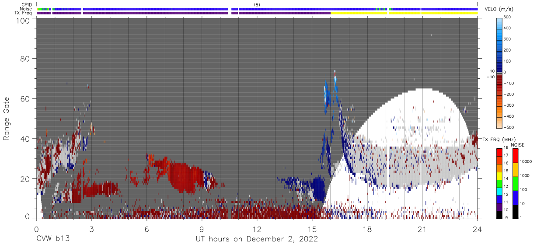The image size is (537, 248).
Task: Click the 'CPID' row label
Action: pyautogui.click(x=27, y=4)
